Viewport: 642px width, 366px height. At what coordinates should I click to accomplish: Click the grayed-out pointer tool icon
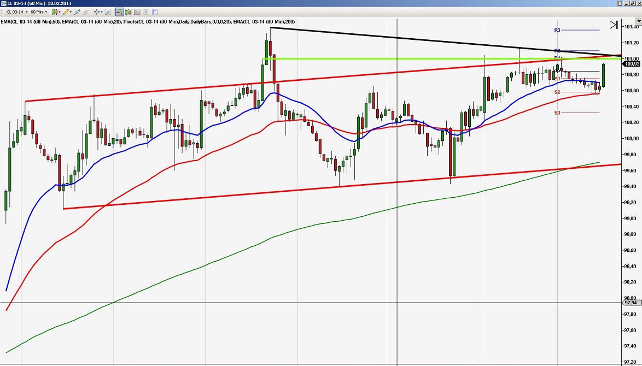(x=86, y=12)
